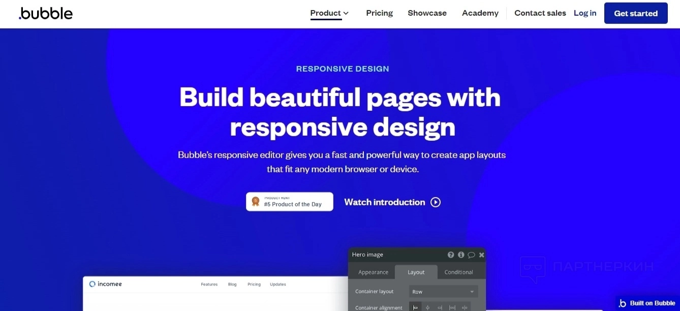Viewport: 680px width, 311px height.
Task: Select right container alignment icon
Action: tap(440, 307)
